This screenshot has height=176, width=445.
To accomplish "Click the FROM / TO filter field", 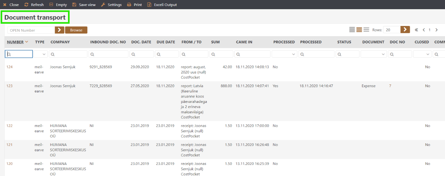I will click(194, 54).
